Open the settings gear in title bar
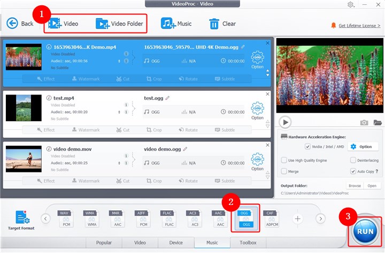 [x=350, y=4]
